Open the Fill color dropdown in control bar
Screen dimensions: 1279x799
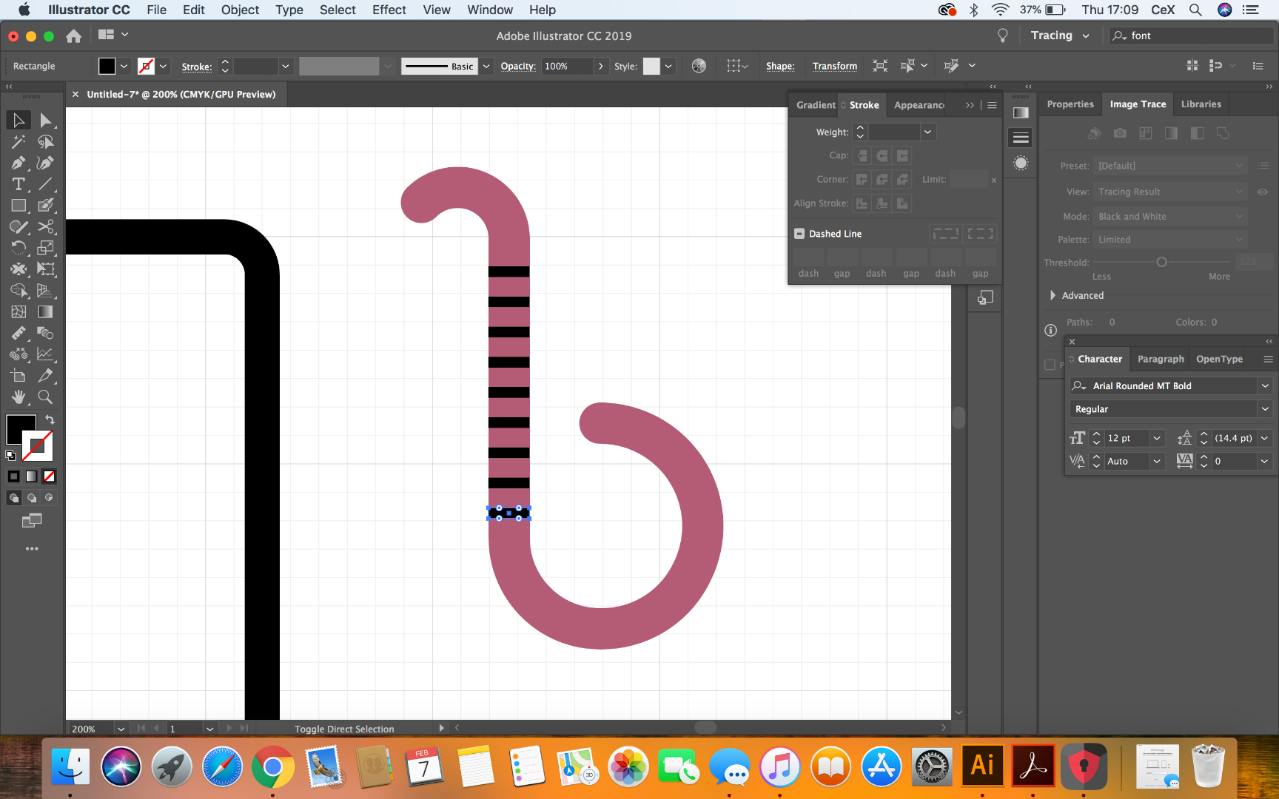point(124,66)
